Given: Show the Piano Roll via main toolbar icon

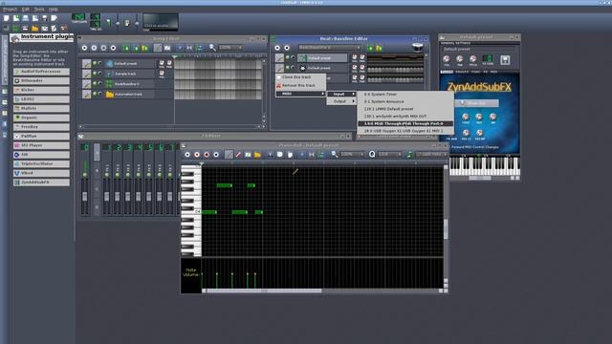Looking at the screenshot, I should click(x=26, y=28).
